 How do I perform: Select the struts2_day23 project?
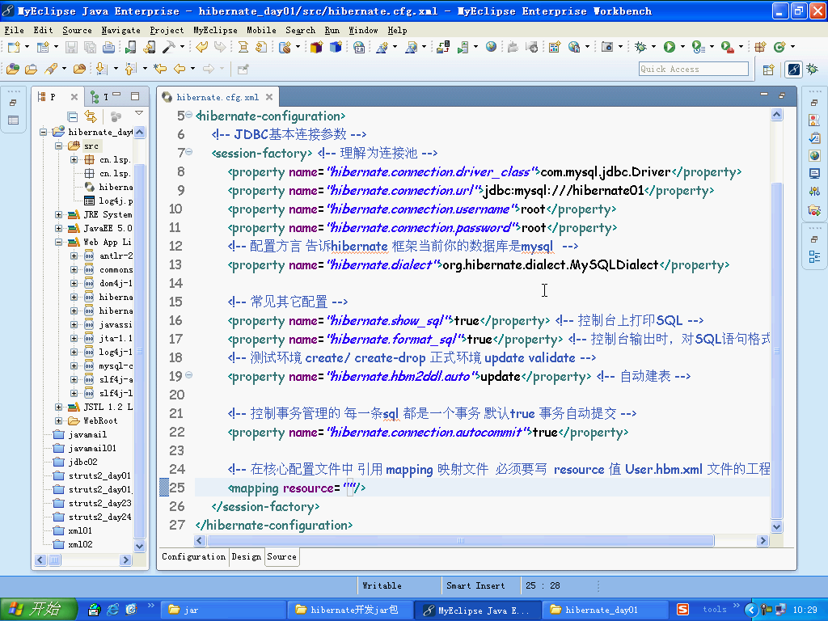[94, 503]
